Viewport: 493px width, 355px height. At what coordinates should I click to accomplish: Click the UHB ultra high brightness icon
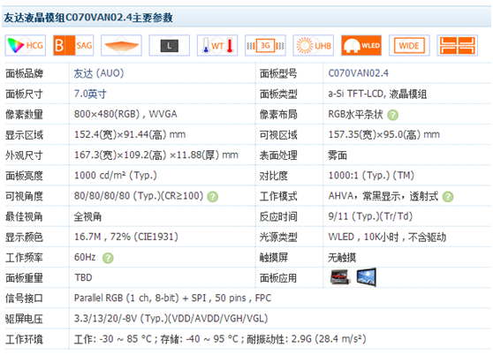314,46
